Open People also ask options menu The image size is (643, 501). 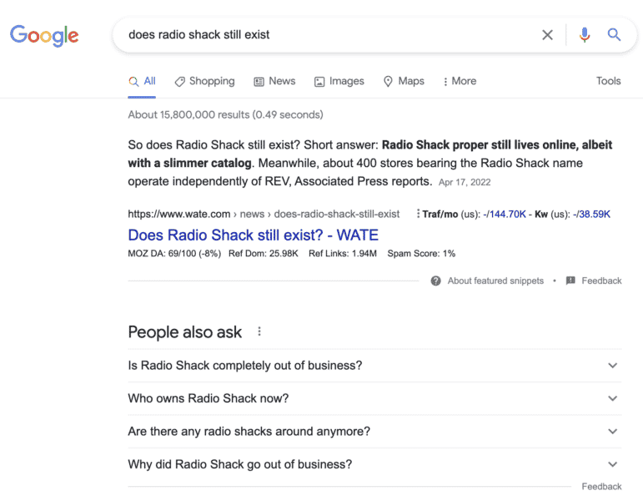(259, 331)
